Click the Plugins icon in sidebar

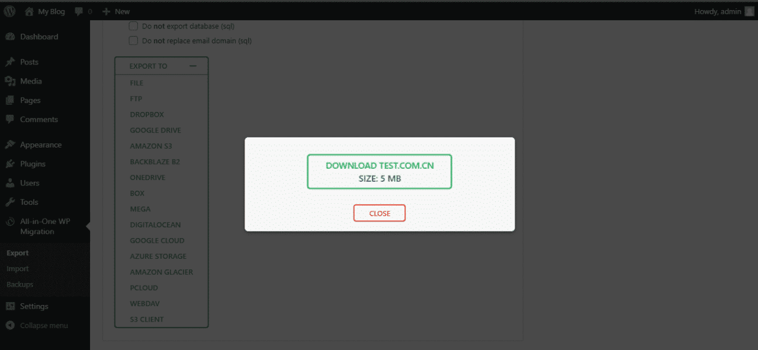pos(10,164)
